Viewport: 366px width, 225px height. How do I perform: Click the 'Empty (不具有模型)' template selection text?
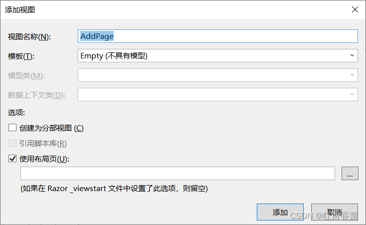coord(114,56)
